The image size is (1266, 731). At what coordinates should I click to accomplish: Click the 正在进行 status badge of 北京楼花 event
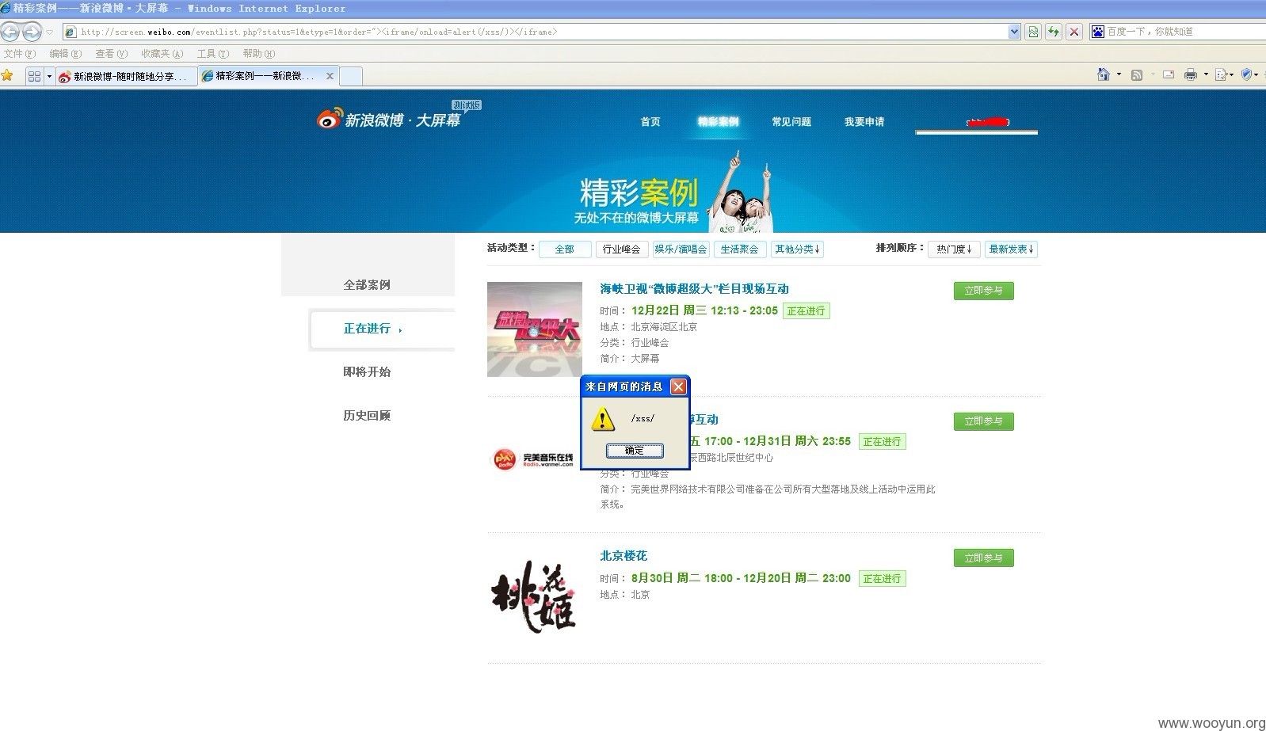(x=882, y=579)
